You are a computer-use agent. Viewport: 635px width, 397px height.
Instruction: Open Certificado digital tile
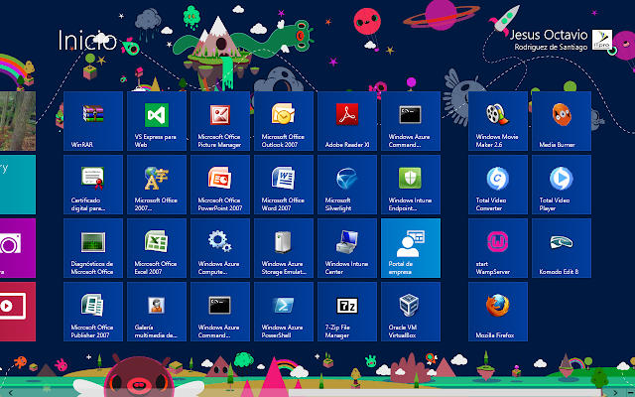click(93, 185)
